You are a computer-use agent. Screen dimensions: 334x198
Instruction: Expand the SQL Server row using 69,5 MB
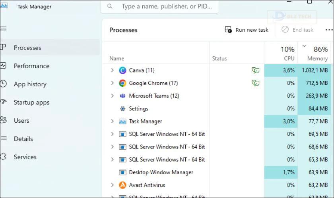click(x=112, y=134)
